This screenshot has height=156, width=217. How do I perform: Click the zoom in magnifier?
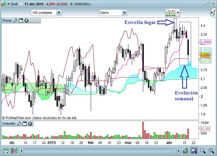pos(211,151)
